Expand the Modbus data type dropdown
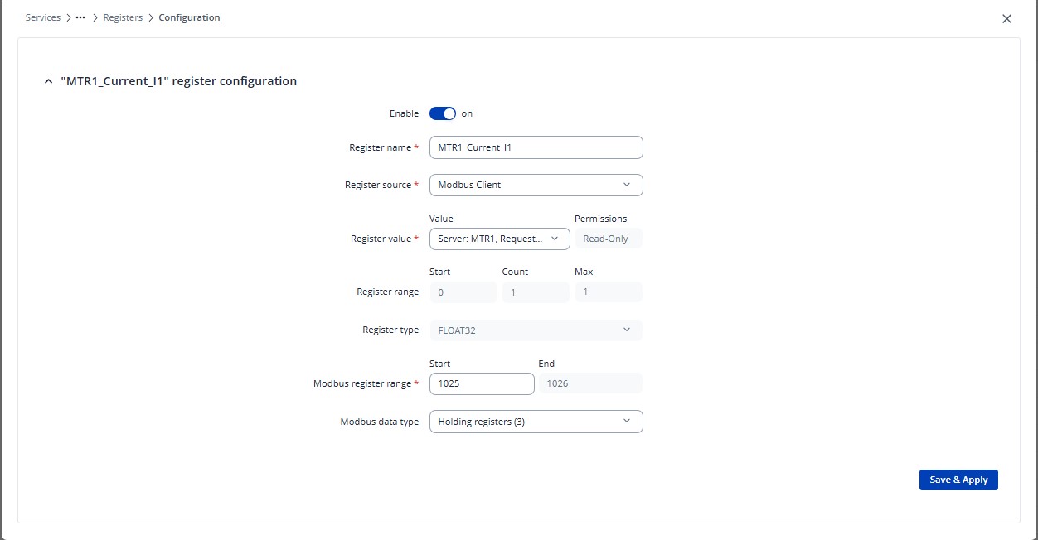 pos(536,422)
